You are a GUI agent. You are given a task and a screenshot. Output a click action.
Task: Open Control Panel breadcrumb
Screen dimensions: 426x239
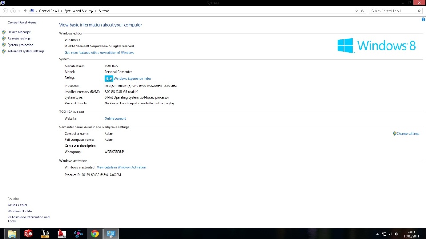(x=49, y=11)
